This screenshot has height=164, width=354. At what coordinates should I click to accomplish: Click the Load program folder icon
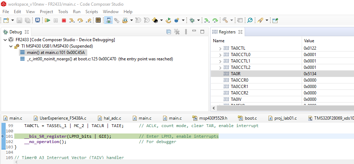125,21
